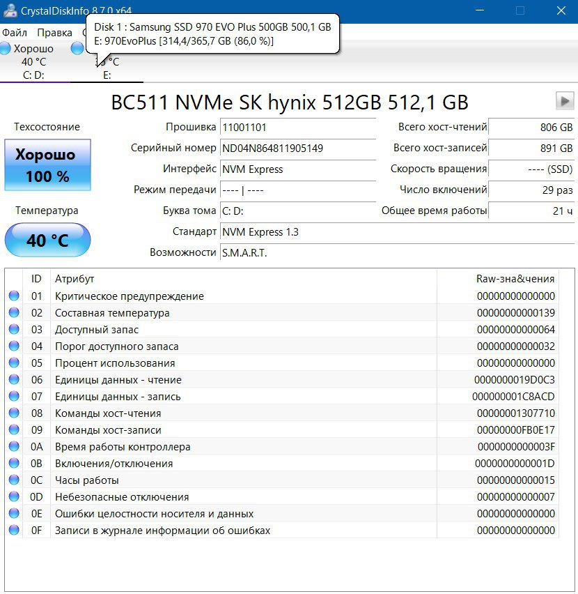Close the CrystalDiskInfo window
Image resolution: width=578 pixels, height=594 pixels.
tap(561, 10)
